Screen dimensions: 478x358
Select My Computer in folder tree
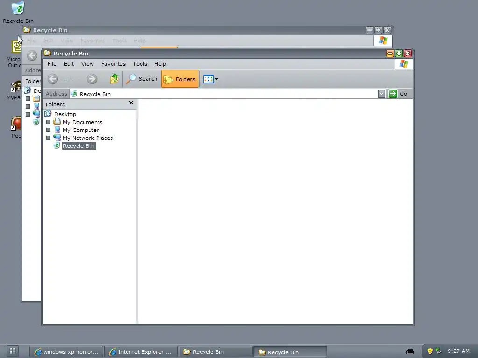(81, 130)
